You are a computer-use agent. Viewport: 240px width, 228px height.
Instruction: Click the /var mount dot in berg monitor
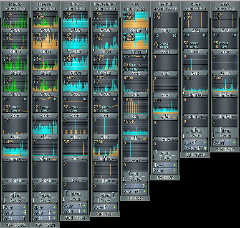234,142
